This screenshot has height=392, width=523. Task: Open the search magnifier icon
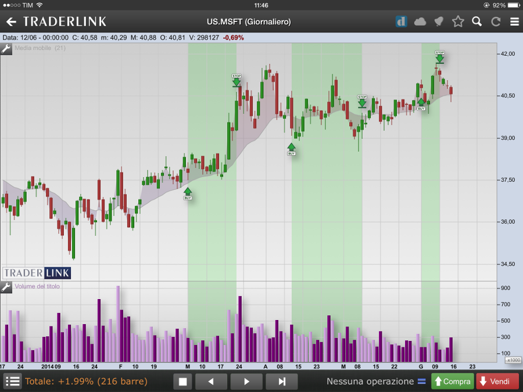point(477,22)
